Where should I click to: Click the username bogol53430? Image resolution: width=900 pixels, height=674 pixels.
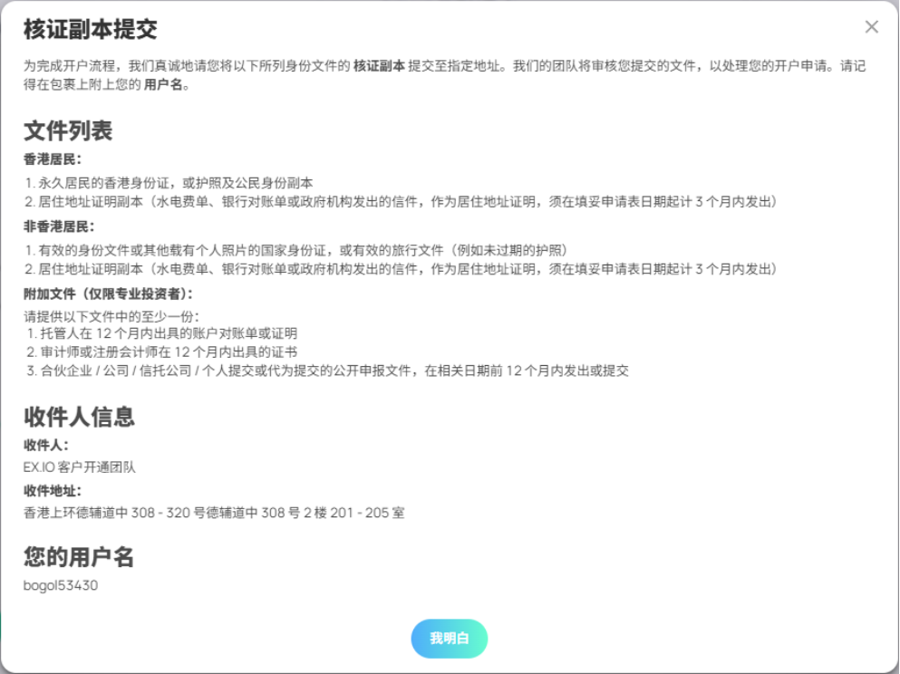61,585
